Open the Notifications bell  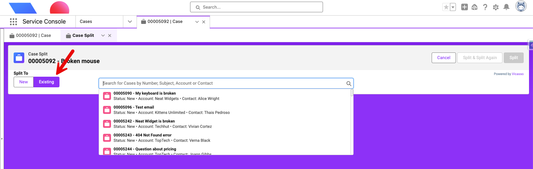coord(506,7)
